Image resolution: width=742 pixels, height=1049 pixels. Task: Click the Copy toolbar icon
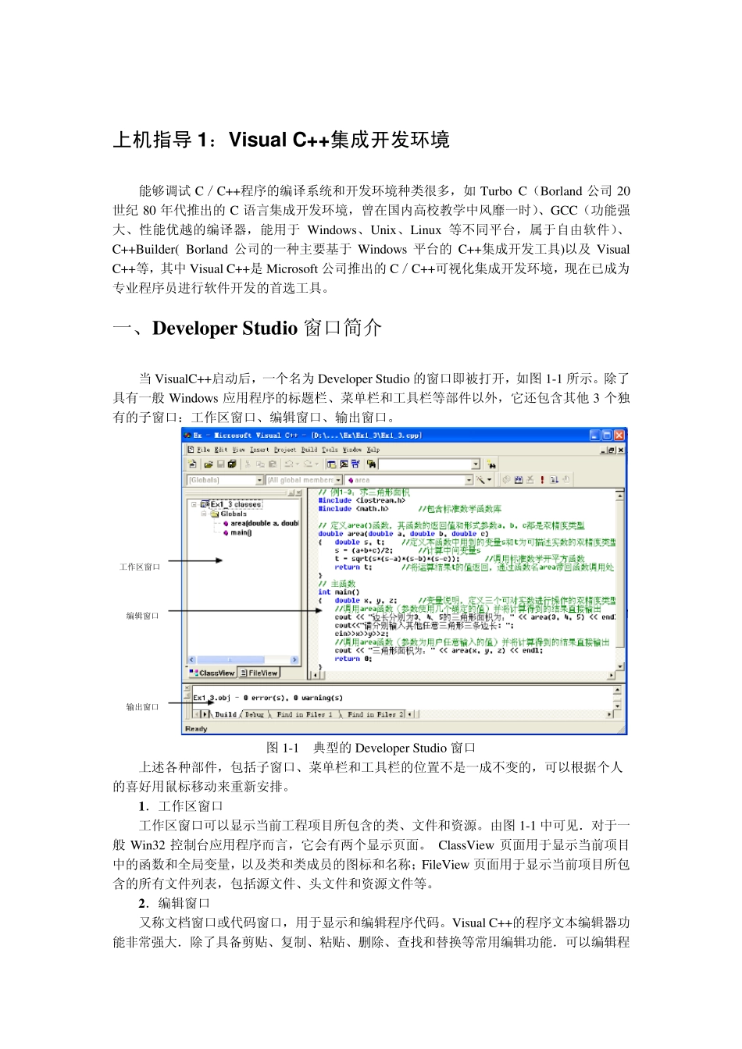click(x=260, y=464)
